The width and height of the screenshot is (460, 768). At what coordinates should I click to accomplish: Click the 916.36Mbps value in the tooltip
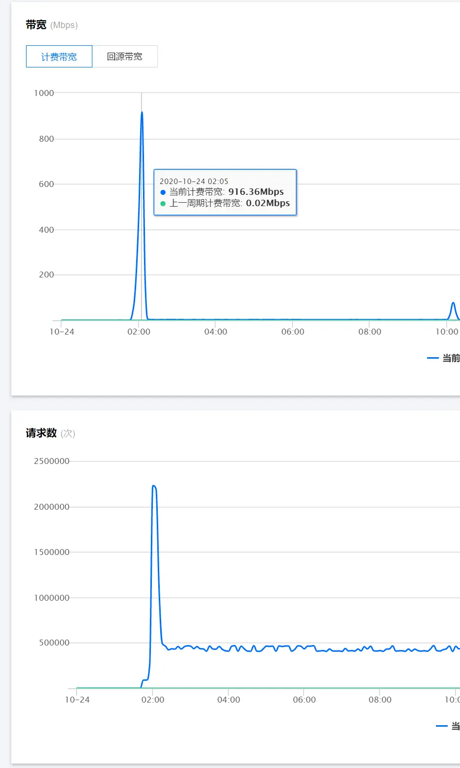coord(256,192)
